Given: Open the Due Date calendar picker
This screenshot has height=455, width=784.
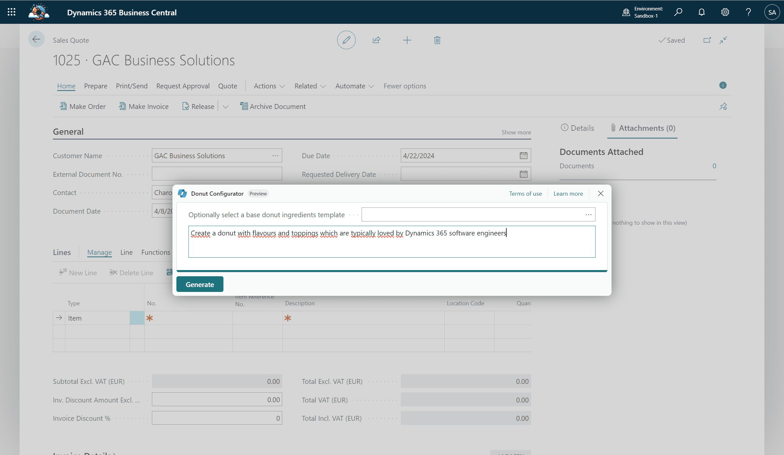Looking at the screenshot, I should click(524, 156).
